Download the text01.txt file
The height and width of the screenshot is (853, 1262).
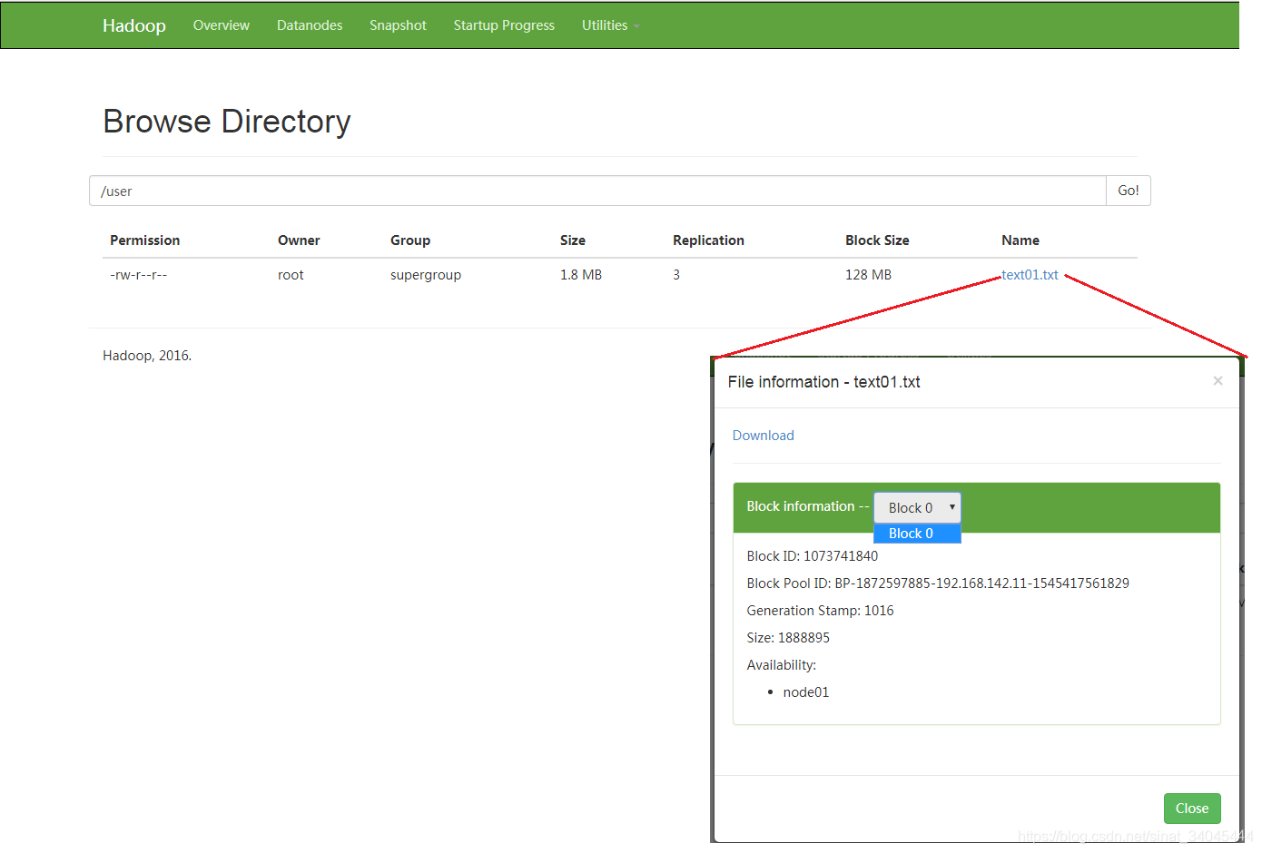pyautogui.click(x=763, y=436)
